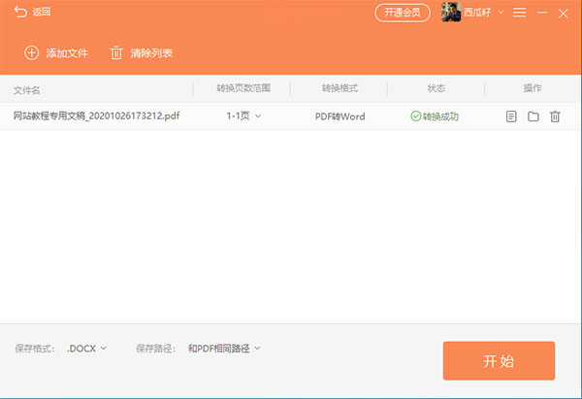Image resolution: width=582 pixels, height=399 pixels.
Task: Click the 西瓜籽 username
Action: (477, 13)
